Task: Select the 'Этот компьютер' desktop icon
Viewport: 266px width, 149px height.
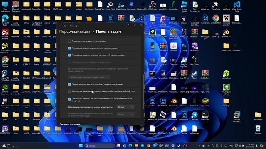Action: click(x=5, y=7)
